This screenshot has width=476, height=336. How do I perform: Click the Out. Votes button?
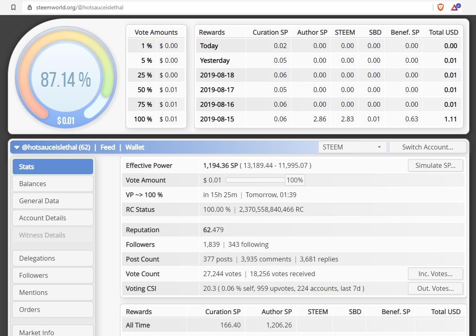435,288
